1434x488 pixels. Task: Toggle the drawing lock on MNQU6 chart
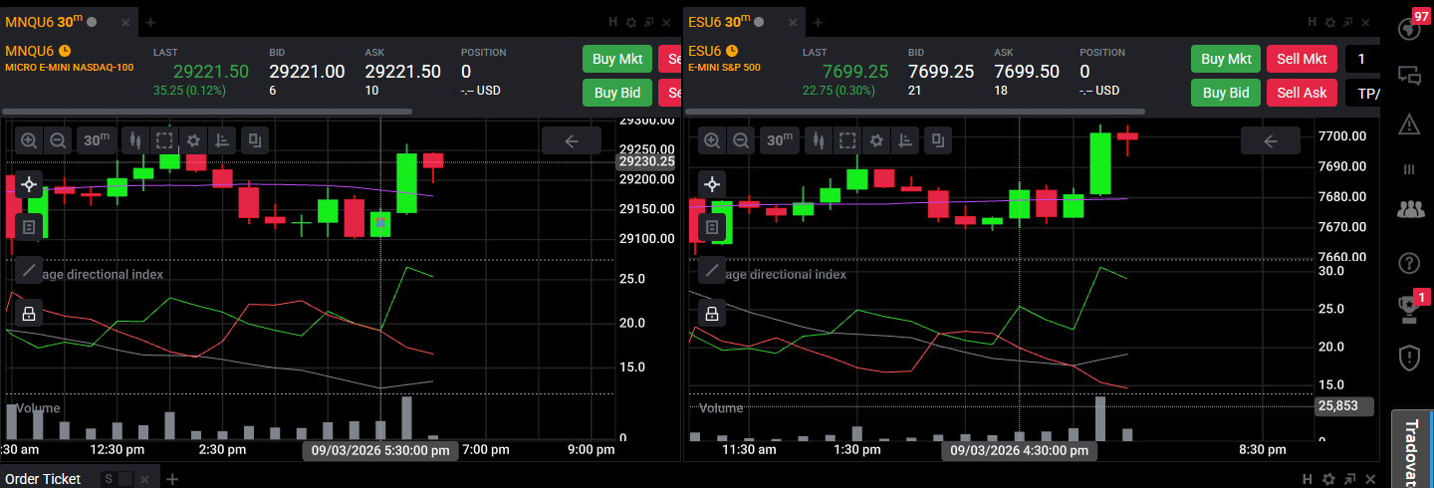[x=29, y=314]
